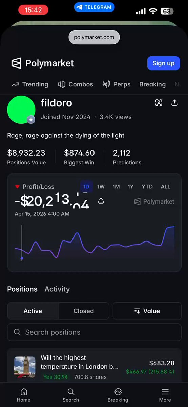
Task: Tap the Sign up button
Action: point(163,63)
